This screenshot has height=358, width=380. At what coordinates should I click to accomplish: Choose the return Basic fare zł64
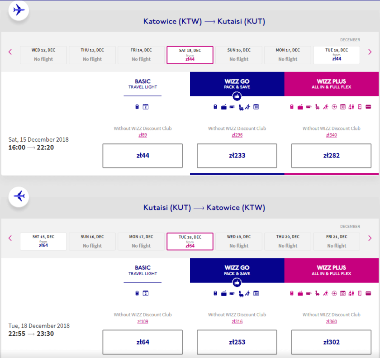[x=142, y=342]
